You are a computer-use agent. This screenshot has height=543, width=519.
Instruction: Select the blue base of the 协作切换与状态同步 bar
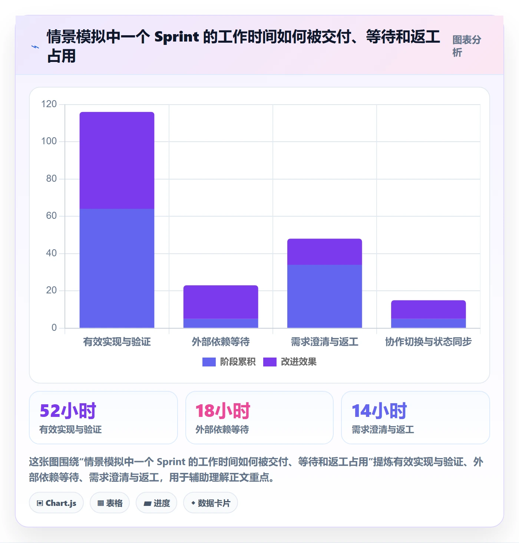click(x=428, y=323)
